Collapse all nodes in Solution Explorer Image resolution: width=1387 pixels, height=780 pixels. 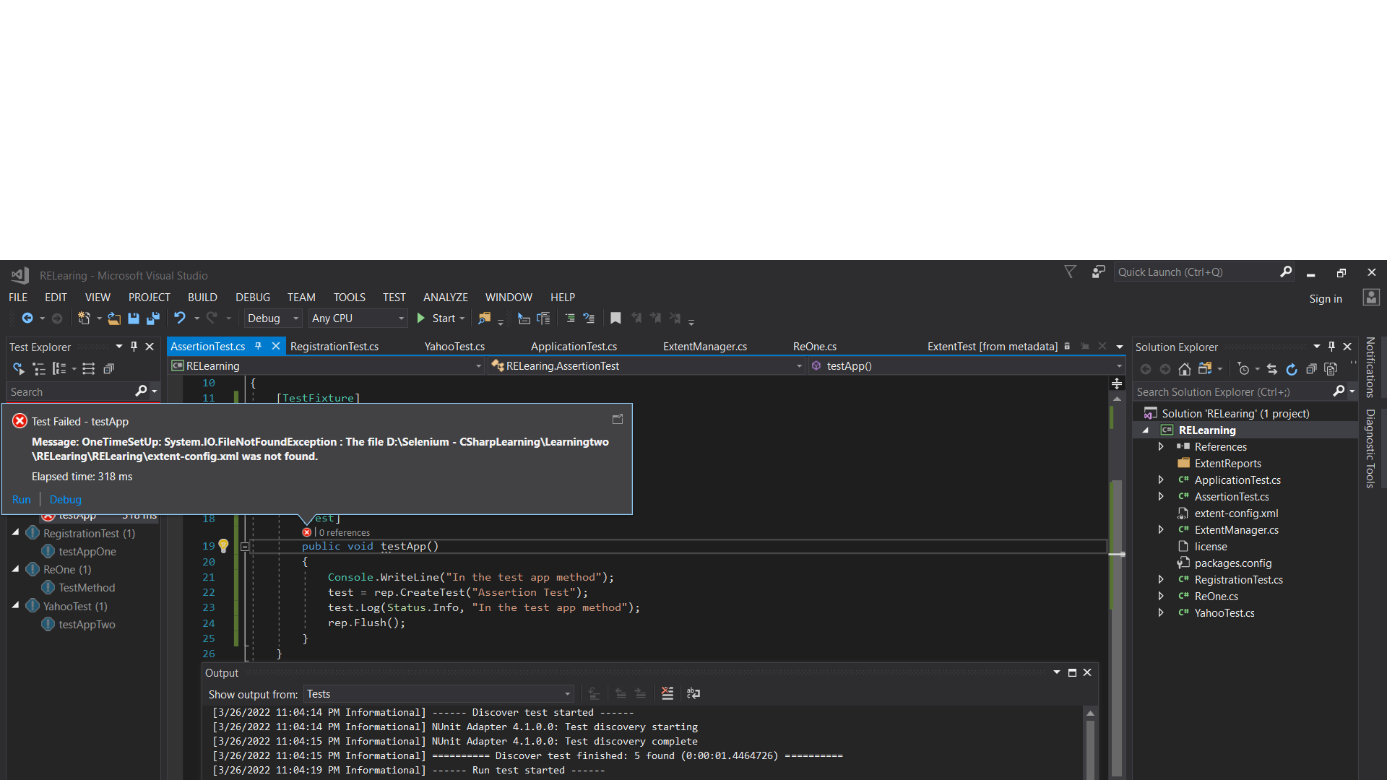1311,369
